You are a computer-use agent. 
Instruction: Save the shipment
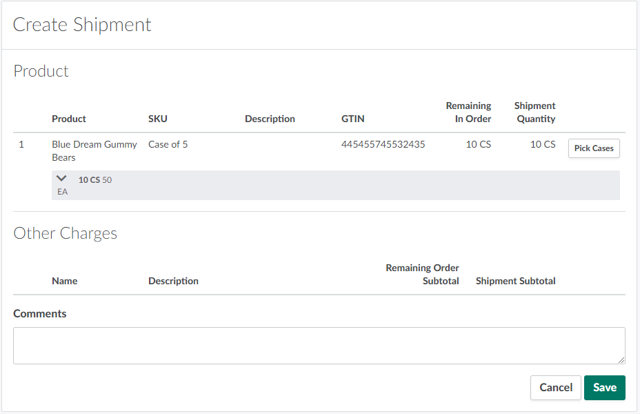click(x=604, y=388)
